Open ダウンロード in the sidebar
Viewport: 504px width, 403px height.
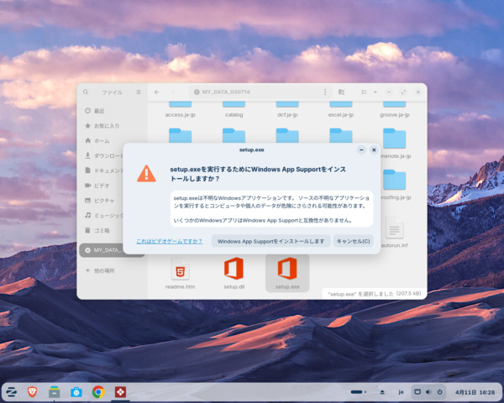[102, 155]
